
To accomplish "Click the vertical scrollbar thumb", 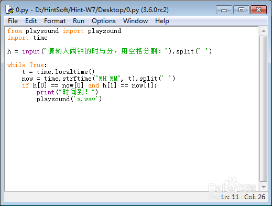I will coord(264,109).
